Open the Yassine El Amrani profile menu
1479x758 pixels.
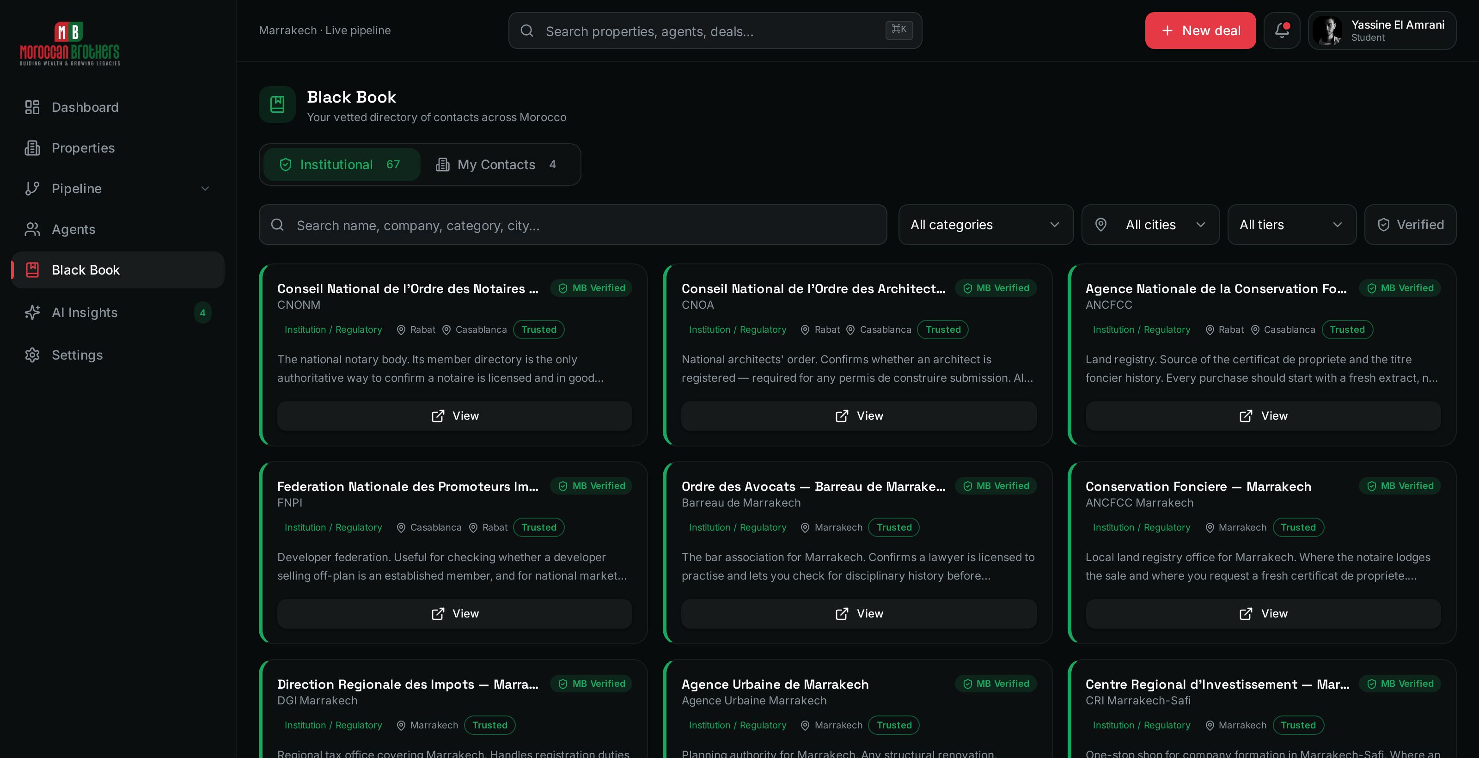(x=1382, y=31)
